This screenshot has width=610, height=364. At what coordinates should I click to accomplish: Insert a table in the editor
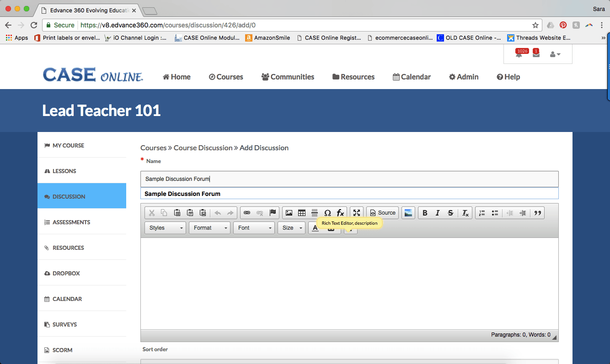point(302,213)
